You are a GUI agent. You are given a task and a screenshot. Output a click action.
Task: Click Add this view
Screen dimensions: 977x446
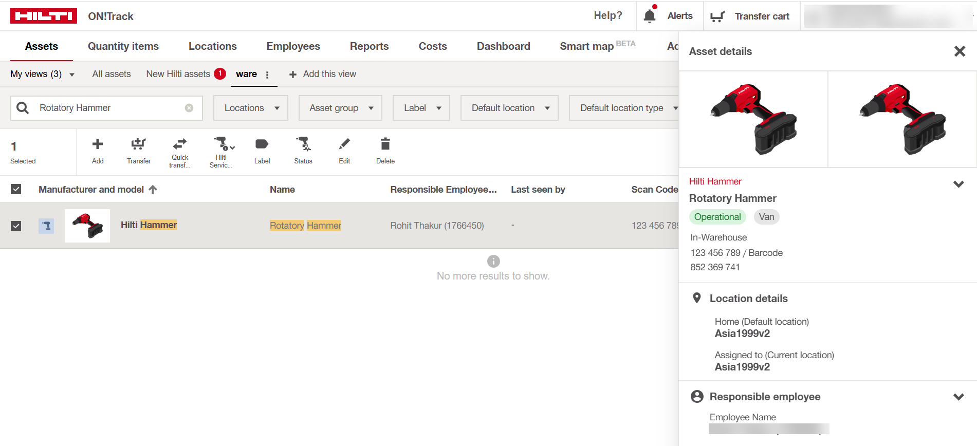click(x=323, y=74)
